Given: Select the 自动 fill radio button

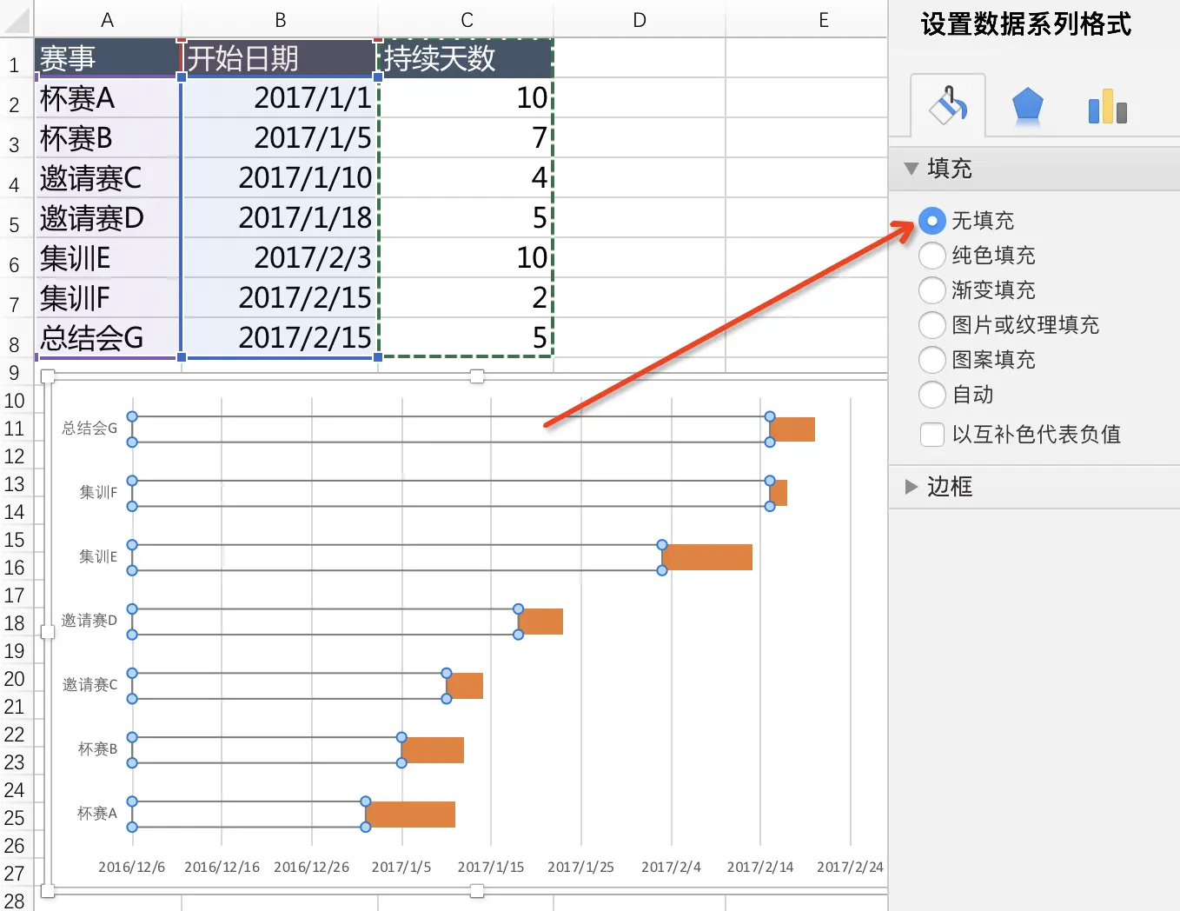Looking at the screenshot, I should (x=932, y=395).
